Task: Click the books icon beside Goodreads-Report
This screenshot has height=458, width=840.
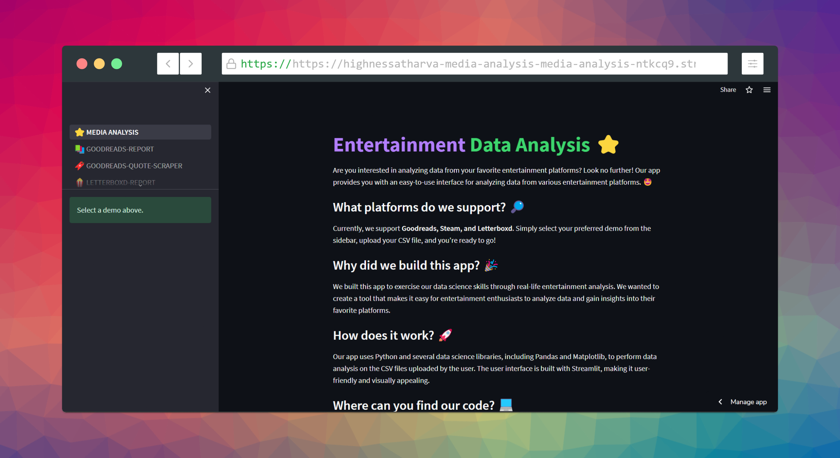Action: pyautogui.click(x=79, y=149)
